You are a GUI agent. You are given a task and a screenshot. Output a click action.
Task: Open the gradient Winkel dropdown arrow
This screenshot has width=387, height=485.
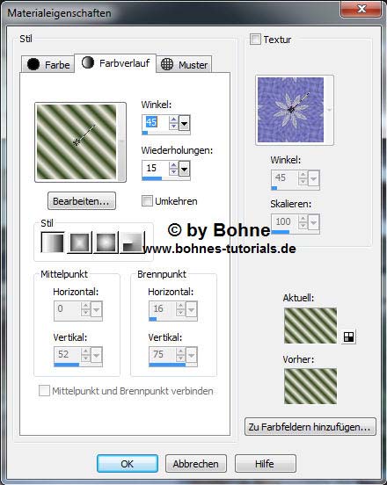(x=184, y=124)
